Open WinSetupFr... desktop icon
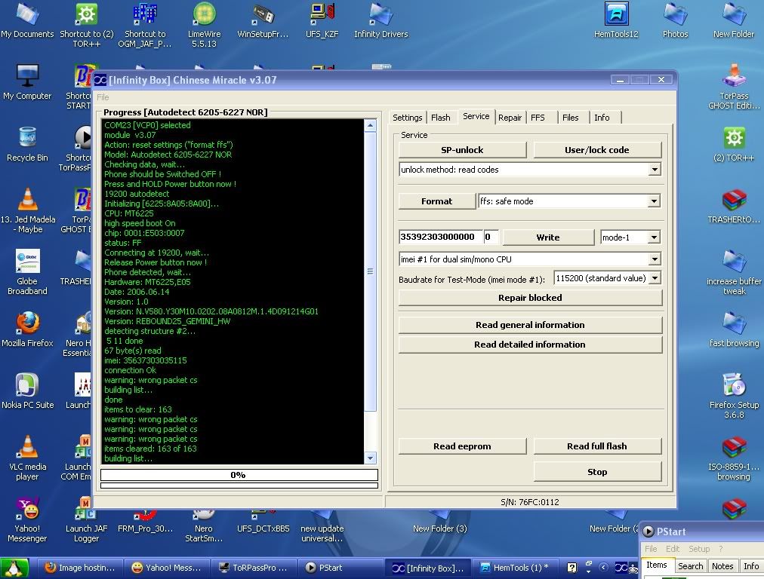Screen dimensions: 764x579 click(x=263, y=20)
